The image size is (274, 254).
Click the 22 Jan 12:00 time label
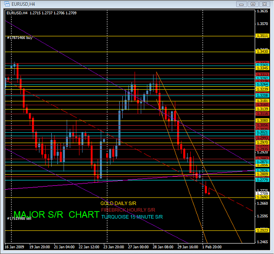point(89,247)
